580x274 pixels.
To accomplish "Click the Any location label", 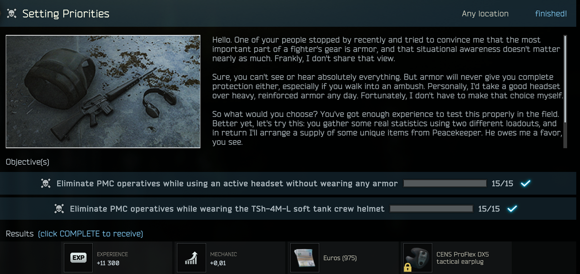I will coord(485,14).
